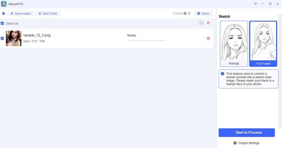Select the Portrait sketch mode
The width and height of the screenshot is (282, 148).
click(234, 44)
